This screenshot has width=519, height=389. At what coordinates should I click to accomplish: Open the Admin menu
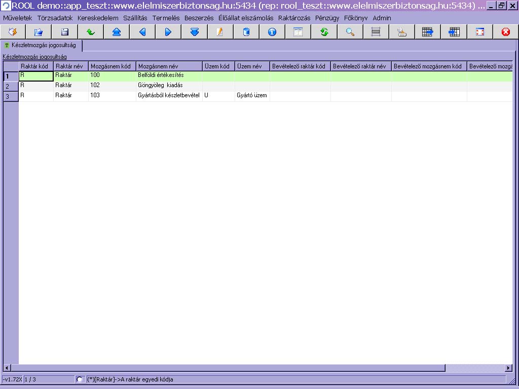[x=382, y=18]
